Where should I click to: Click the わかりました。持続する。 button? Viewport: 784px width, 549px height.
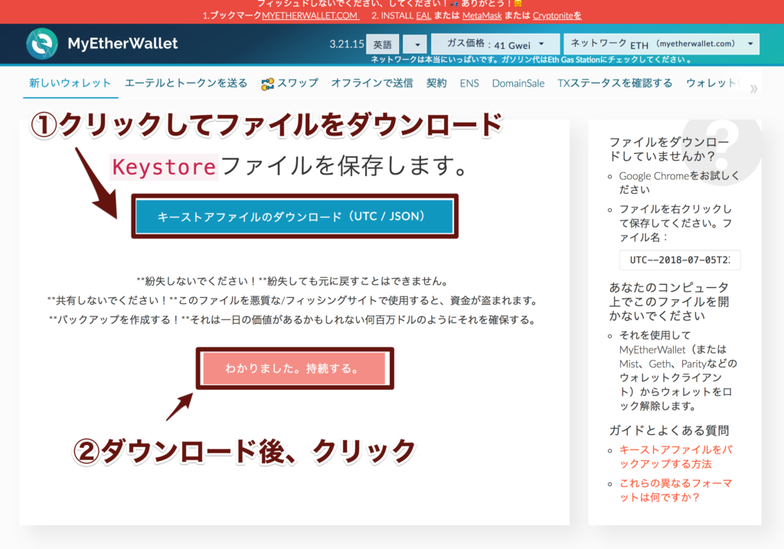click(x=295, y=368)
